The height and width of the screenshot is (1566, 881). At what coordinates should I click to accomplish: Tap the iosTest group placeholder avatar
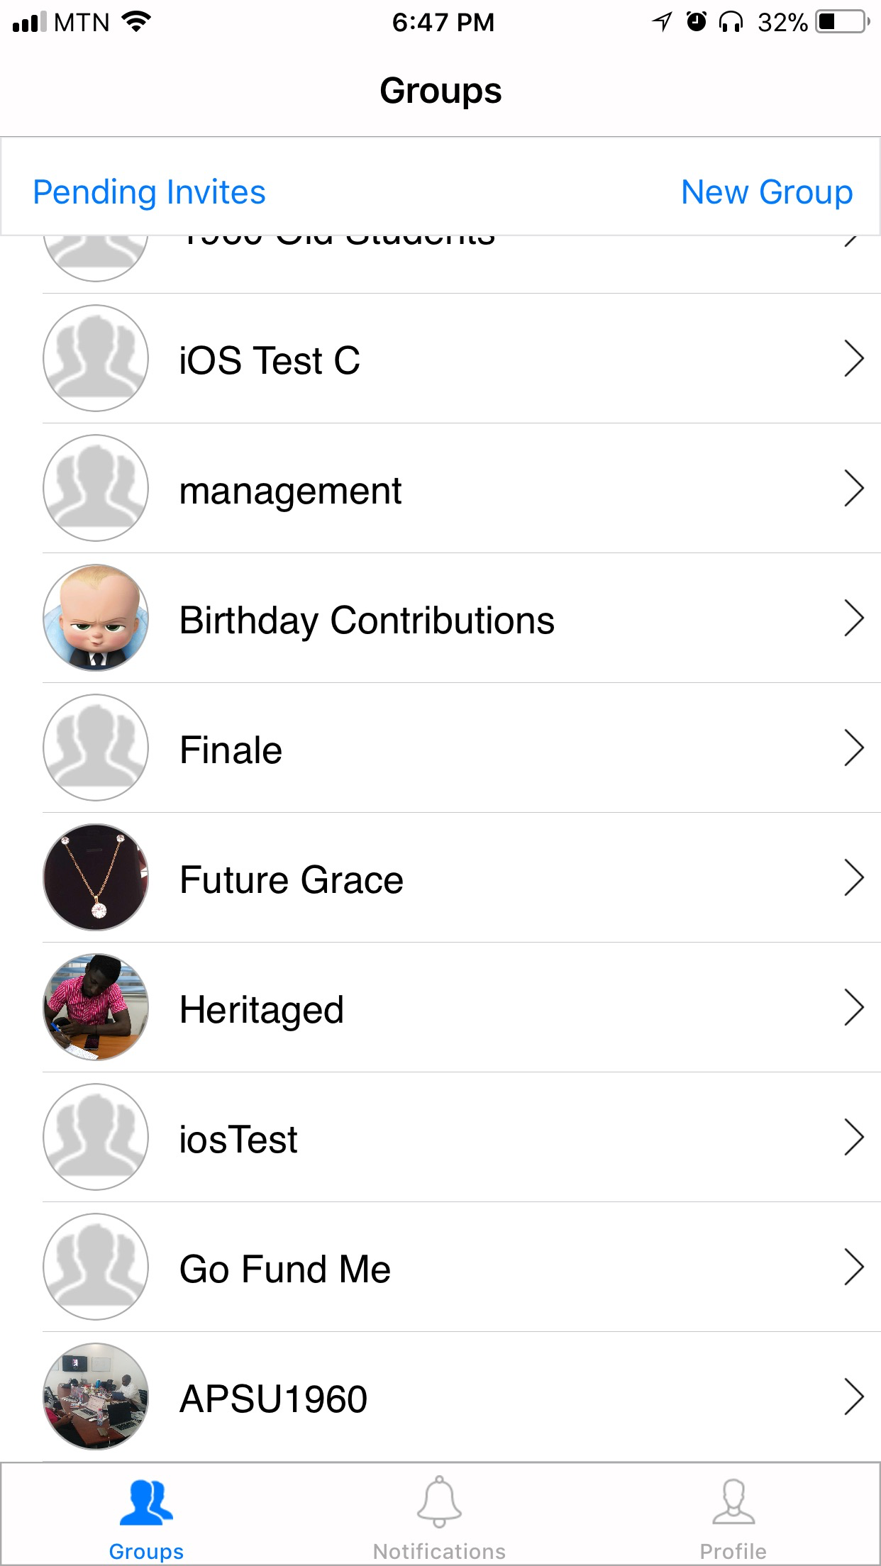96,1137
